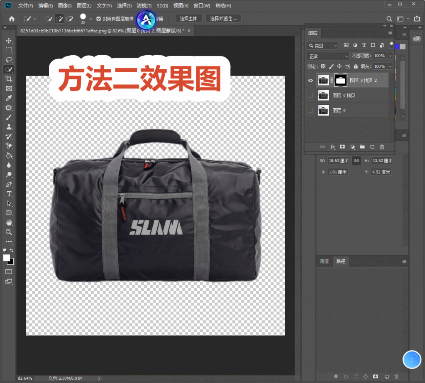Select the Blur tool

click(9, 165)
